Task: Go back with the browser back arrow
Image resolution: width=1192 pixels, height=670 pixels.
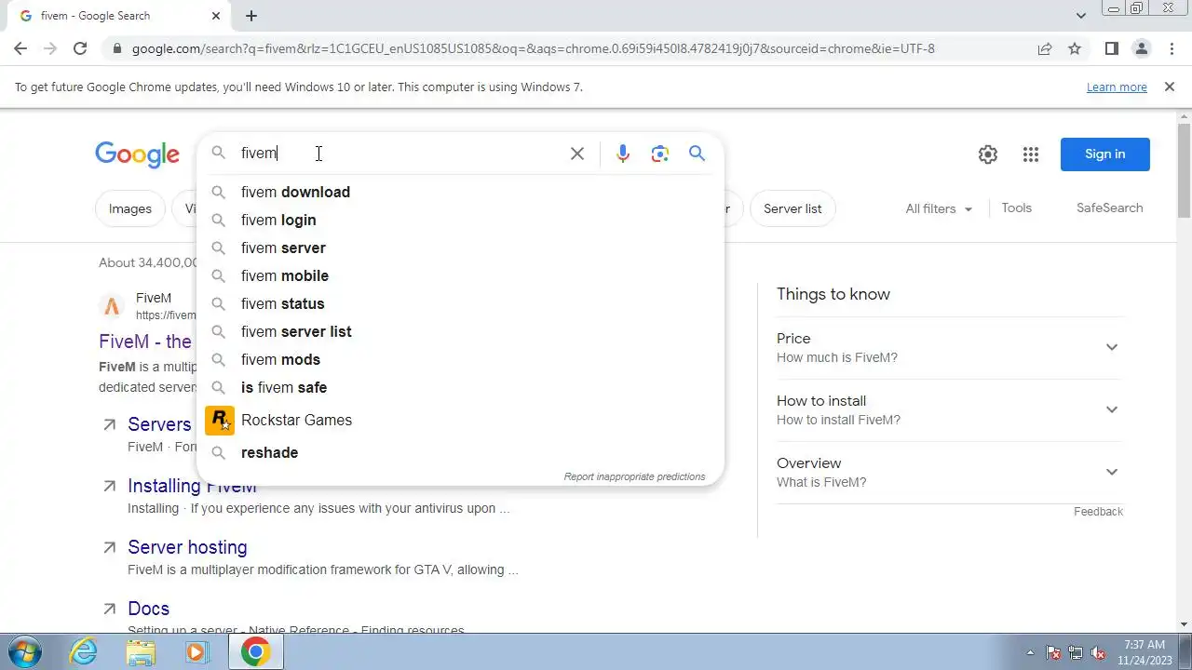Action: click(20, 48)
